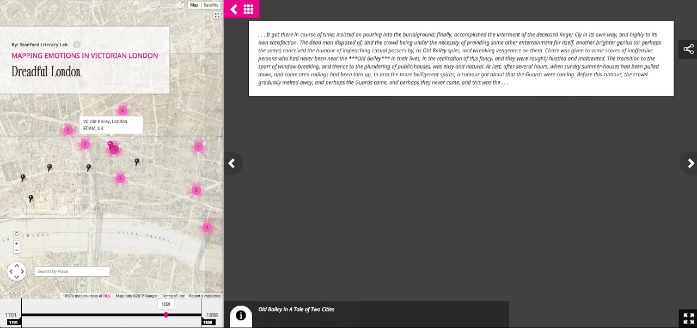
Task: Click the timeline slider handle at 1859
Action: [x=166, y=315]
